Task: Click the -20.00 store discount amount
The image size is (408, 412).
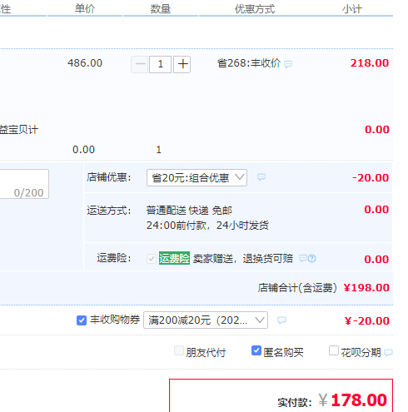Action: tap(371, 178)
